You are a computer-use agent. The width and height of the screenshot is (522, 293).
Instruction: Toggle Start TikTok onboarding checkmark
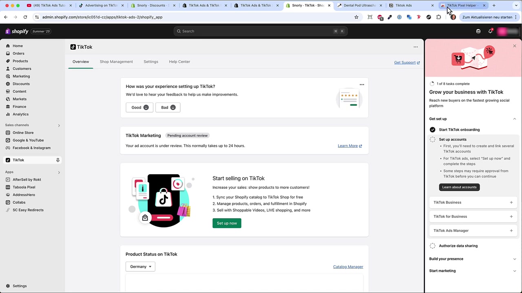[432, 130]
